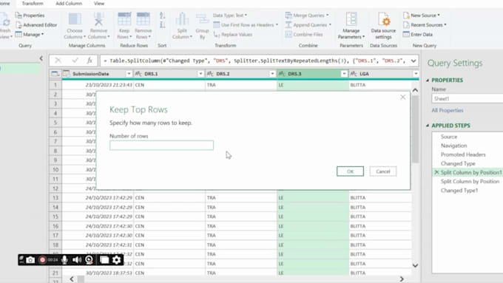This screenshot has width=503, height=283.
Task: Select the Navigation applied step
Action: click(453, 146)
